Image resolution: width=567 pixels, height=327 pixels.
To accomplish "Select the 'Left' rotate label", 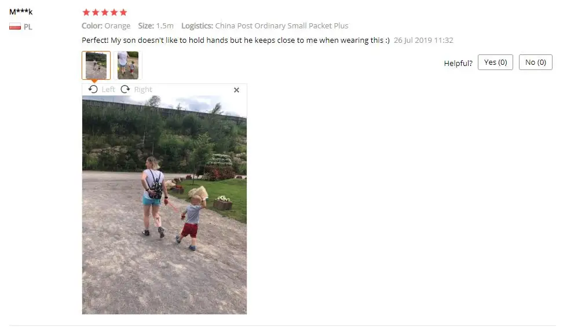I will pyautogui.click(x=108, y=89).
